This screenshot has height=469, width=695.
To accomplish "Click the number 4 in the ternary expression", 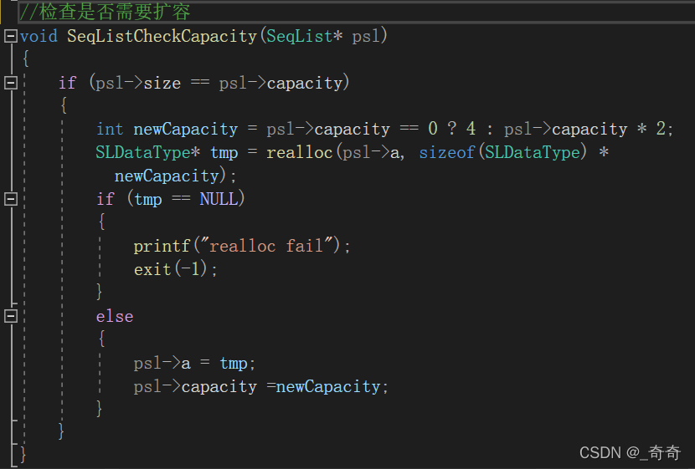I will click(471, 129).
